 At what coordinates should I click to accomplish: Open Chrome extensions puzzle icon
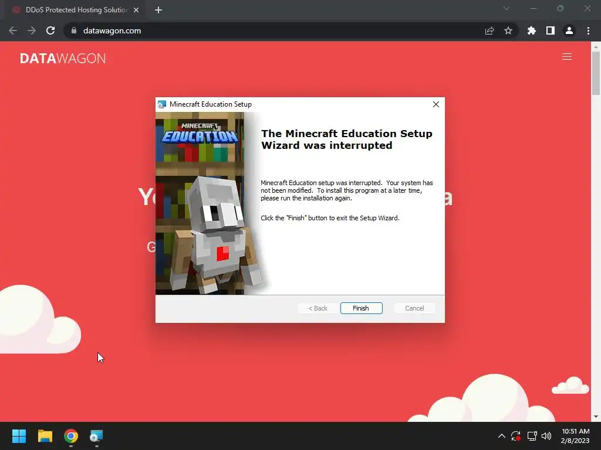532,30
